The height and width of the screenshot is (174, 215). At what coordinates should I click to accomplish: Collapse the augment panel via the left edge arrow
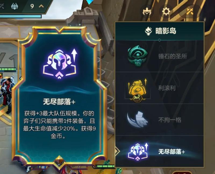(x=117, y=151)
